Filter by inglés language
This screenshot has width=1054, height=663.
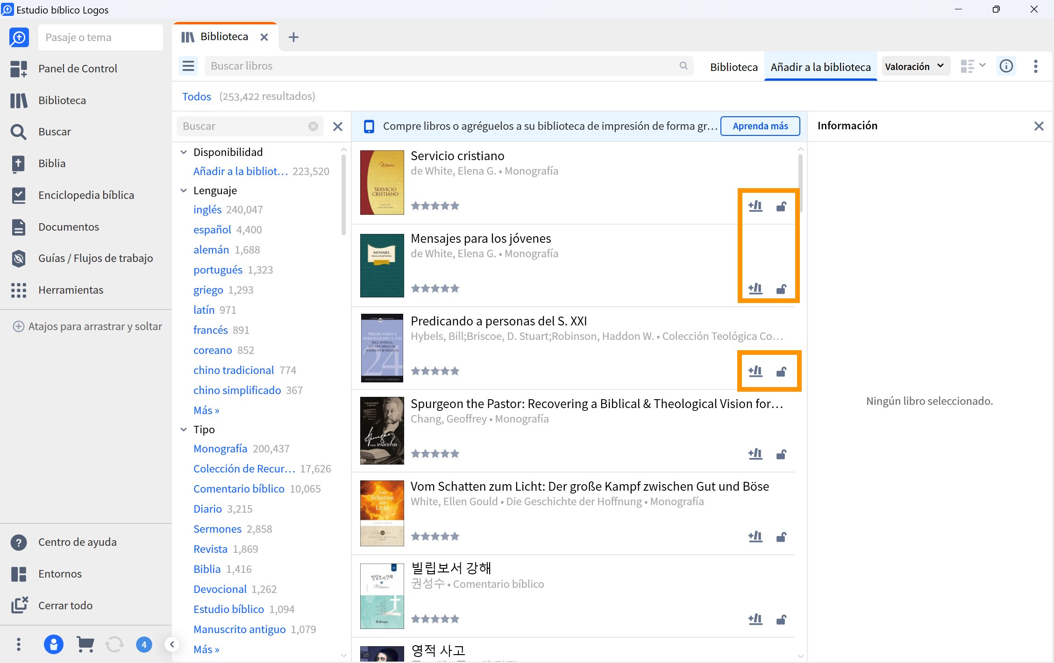207,210
